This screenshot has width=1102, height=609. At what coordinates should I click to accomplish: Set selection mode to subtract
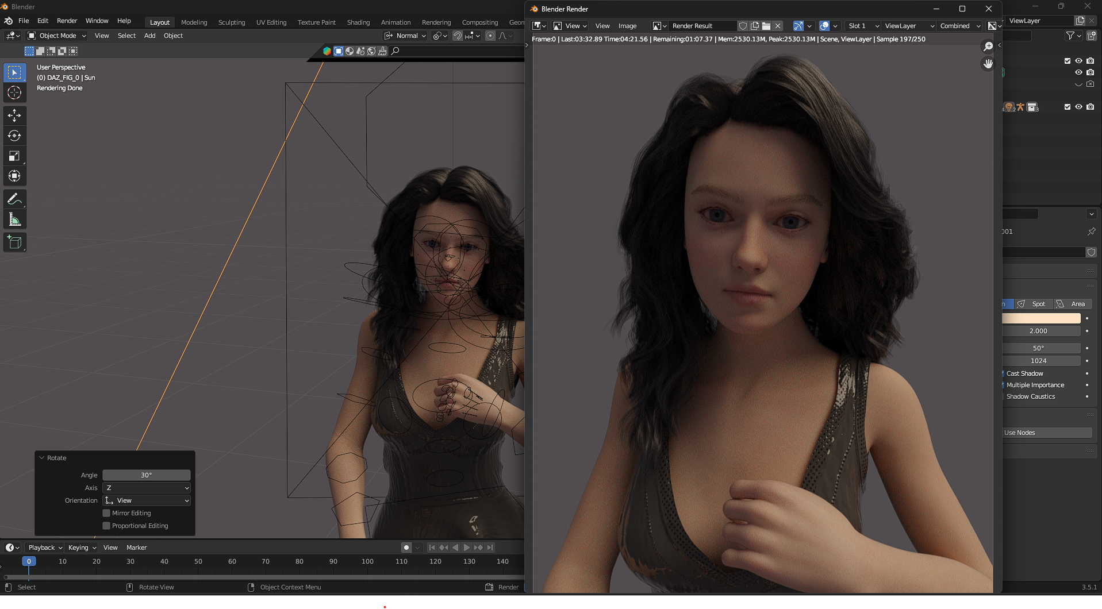[51, 51]
